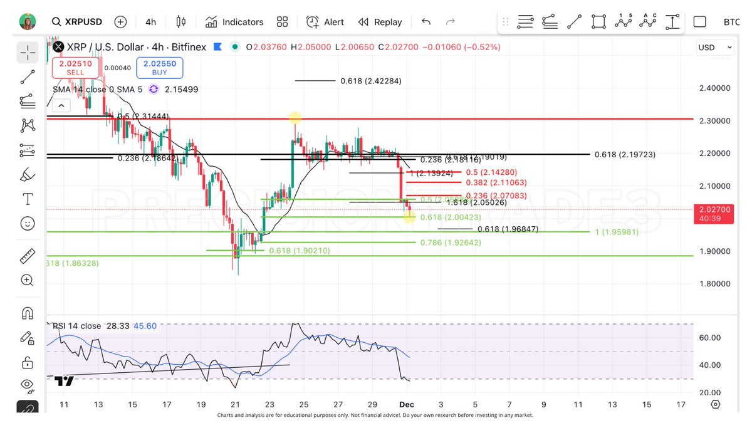
Task: Select the fib retracement tool in favorites bar
Action: pos(526,22)
